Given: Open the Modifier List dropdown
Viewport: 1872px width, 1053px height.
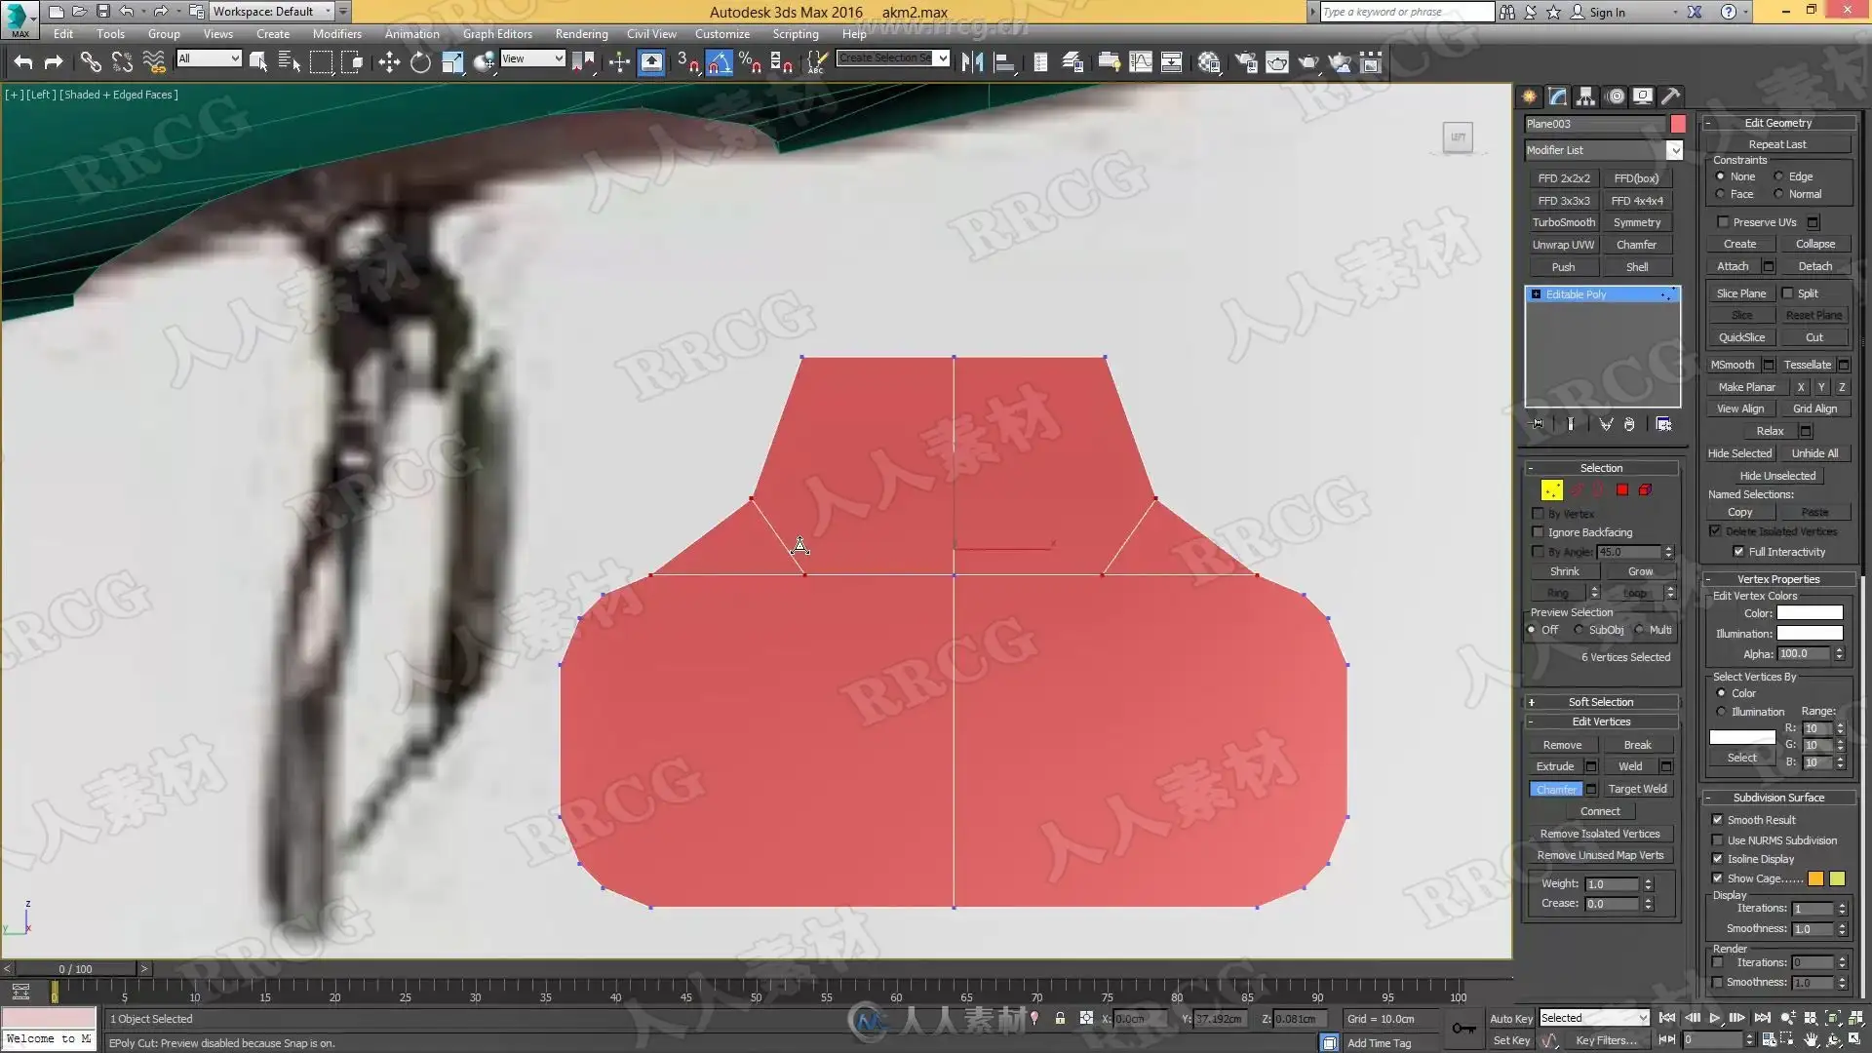Looking at the screenshot, I should point(1674,150).
